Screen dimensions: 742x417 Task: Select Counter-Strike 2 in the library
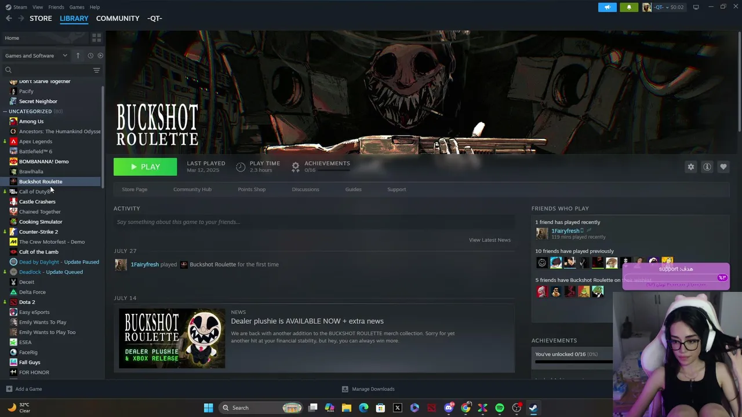[38, 232]
